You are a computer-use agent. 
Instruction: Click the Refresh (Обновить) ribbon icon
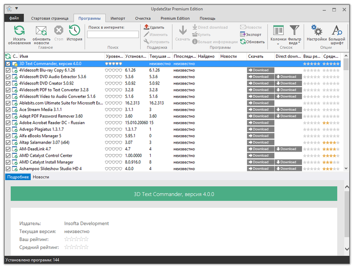pyautogui.click(x=243, y=42)
